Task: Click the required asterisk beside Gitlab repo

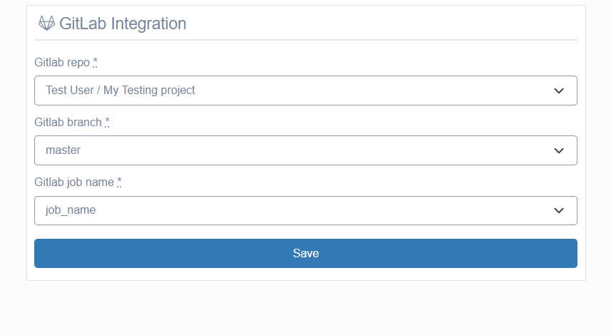Action: pyautogui.click(x=95, y=62)
